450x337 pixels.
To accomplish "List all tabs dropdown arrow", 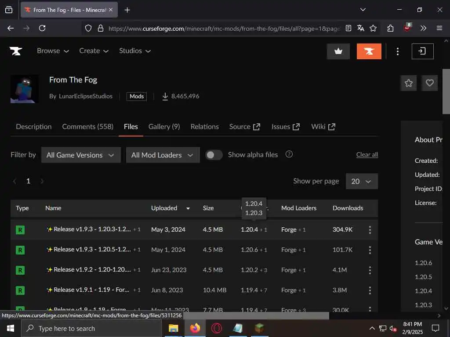I will pyautogui.click(x=363, y=10).
